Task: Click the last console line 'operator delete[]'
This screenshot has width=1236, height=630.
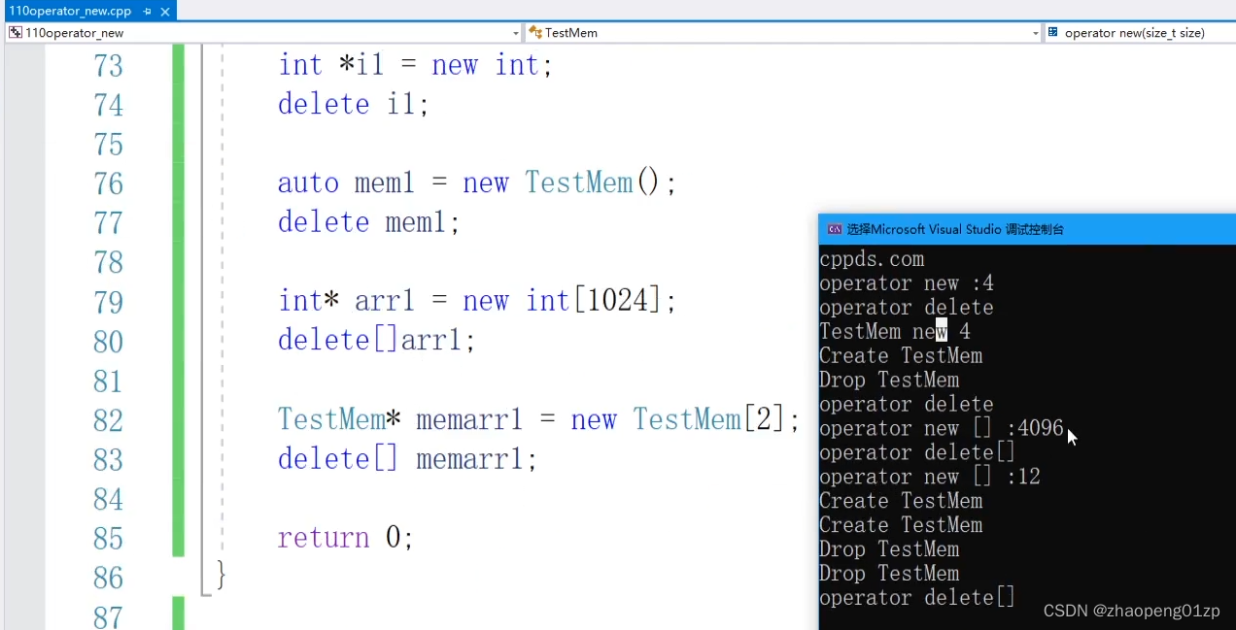Action: click(x=917, y=598)
